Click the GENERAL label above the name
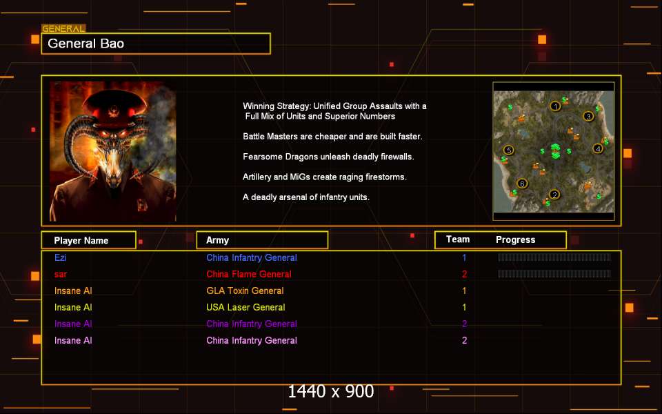Viewport: 662px width, 414px height. pyautogui.click(x=63, y=29)
